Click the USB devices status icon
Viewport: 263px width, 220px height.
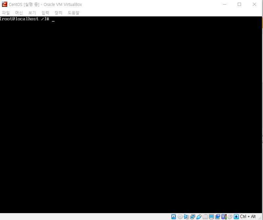pyautogui.click(x=199, y=216)
